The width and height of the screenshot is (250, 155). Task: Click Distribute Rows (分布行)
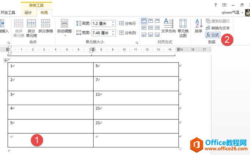click(x=127, y=24)
